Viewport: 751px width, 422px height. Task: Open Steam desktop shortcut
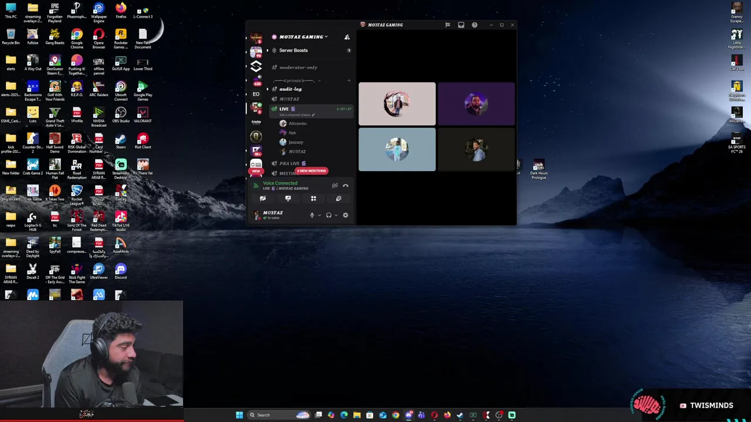click(121, 140)
